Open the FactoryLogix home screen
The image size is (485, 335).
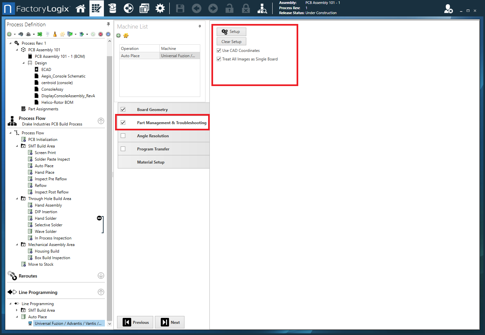coord(81,8)
